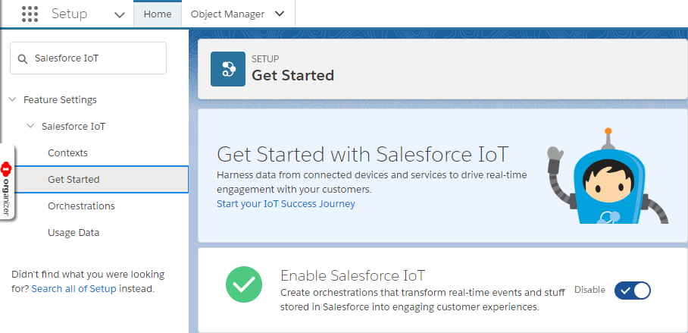Click the Enable Salesforce IoT heading
Viewport: 688px width, 333px height.
pyautogui.click(x=353, y=275)
